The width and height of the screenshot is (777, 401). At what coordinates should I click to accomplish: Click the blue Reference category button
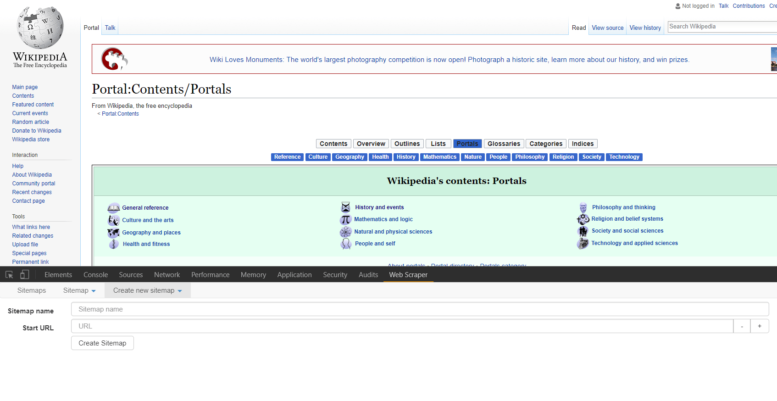(288, 157)
